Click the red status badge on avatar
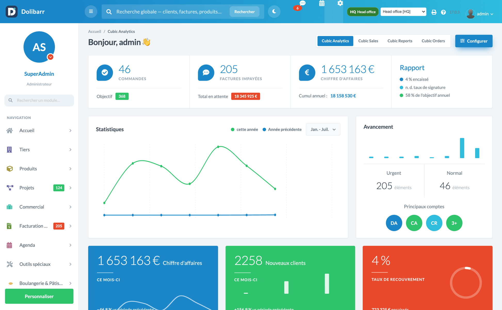This screenshot has width=502, height=310. click(x=51, y=57)
